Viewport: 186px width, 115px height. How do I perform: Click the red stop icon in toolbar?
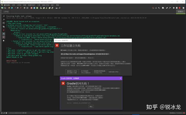[179, 8]
